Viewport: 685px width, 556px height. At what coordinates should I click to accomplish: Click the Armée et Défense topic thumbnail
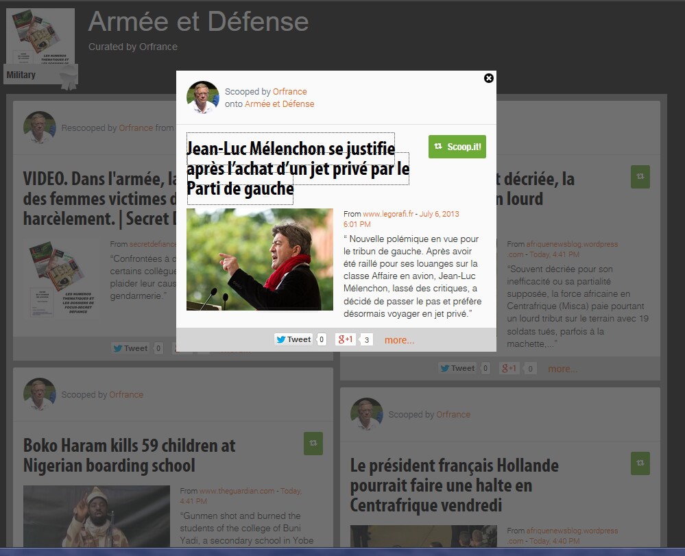[40, 36]
